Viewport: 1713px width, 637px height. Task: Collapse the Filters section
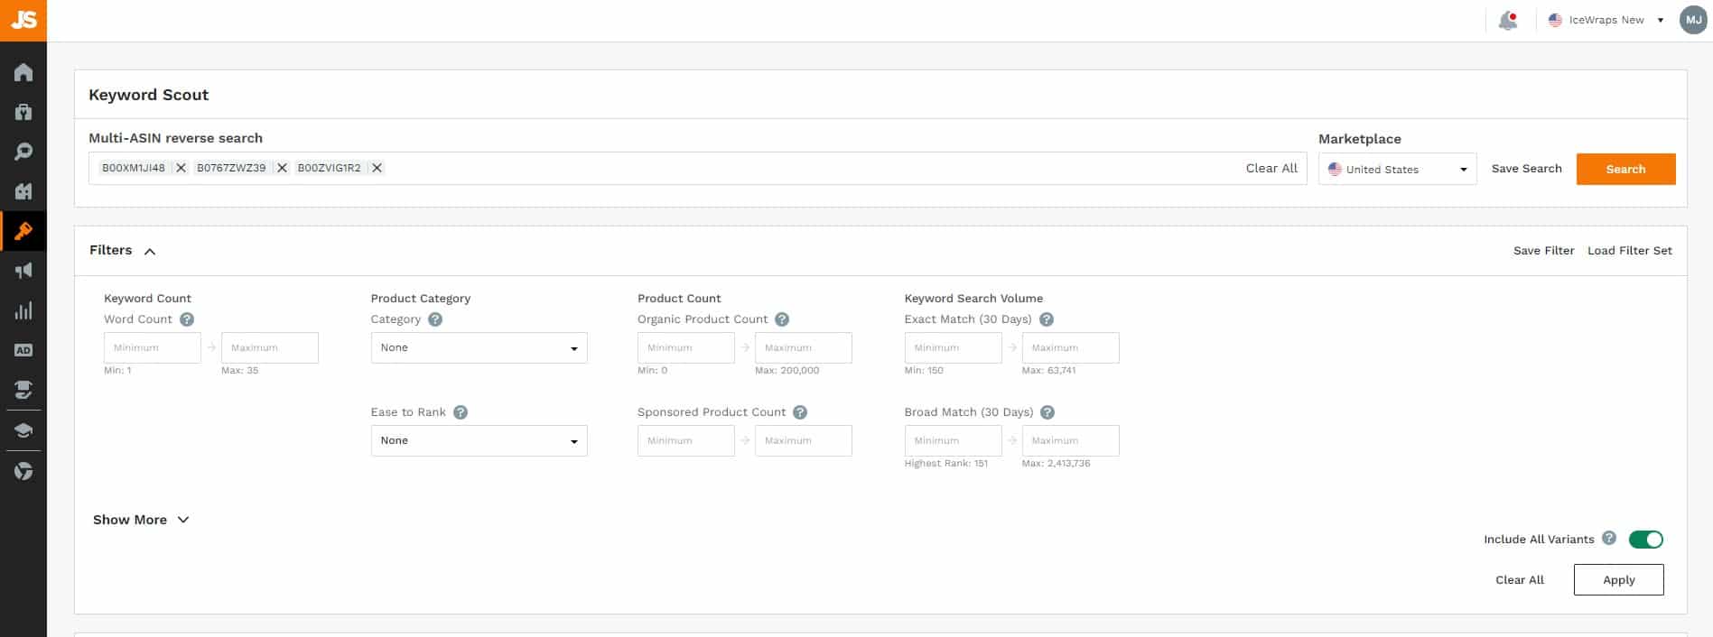(150, 251)
